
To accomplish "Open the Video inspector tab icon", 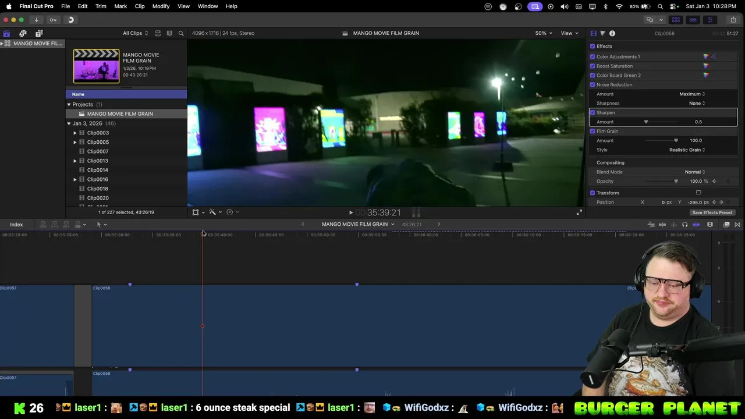I will click(x=593, y=33).
